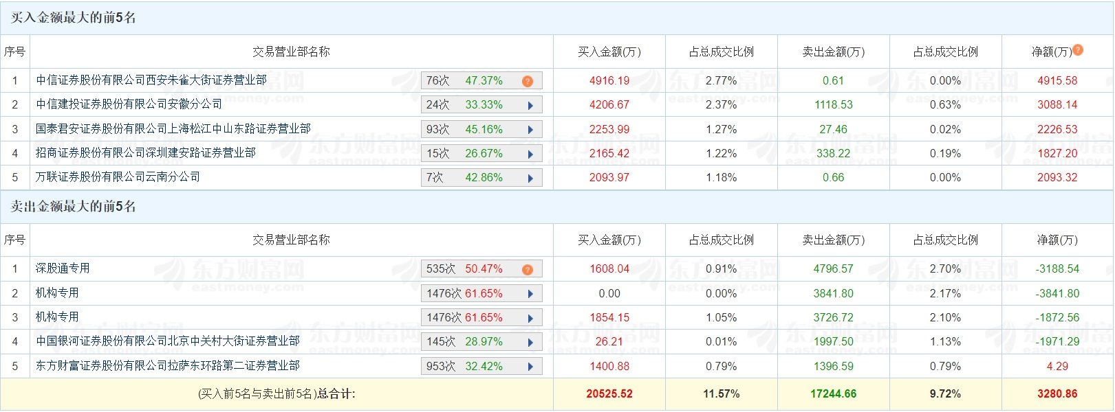The width and height of the screenshot is (1115, 412).
Task: Click buy amount 4916.19
Action: (609, 81)
